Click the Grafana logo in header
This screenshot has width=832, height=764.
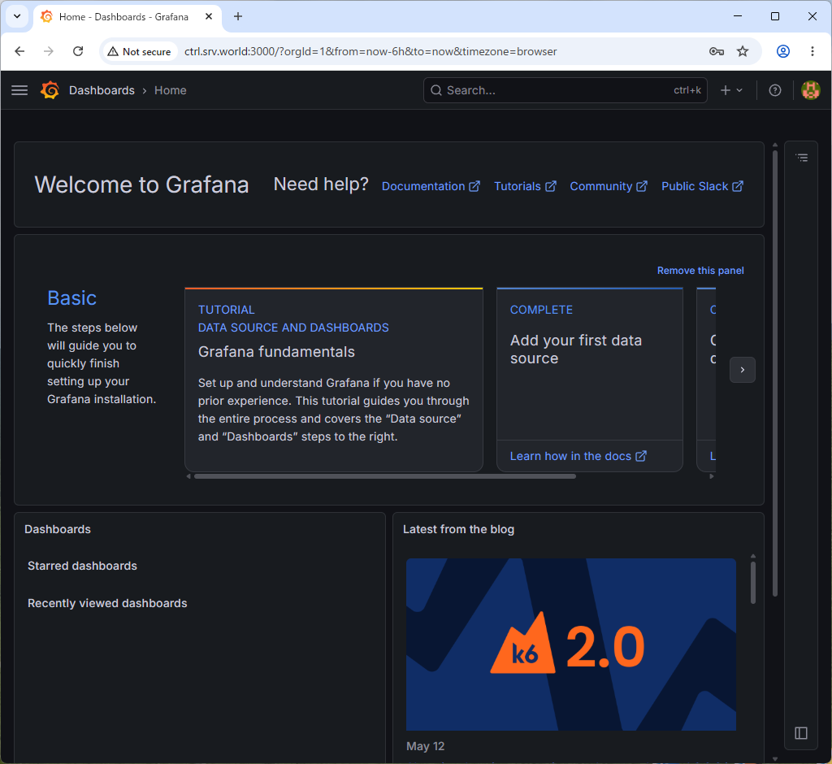pyautogui.click(x=50, y=90)
